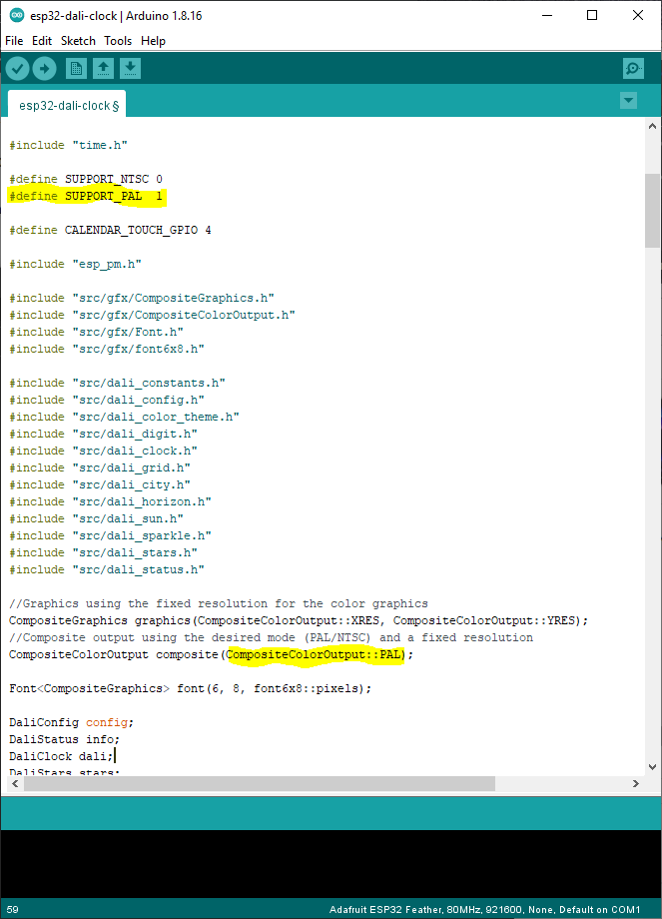
Task: Click the vertical scrollbar down arrow
Action: pyautogui.click(x=653, y=766)
